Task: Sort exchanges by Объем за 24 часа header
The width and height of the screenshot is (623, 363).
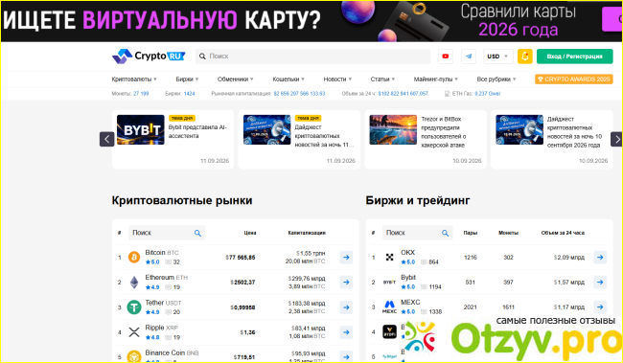Action: tap(563, 233)
